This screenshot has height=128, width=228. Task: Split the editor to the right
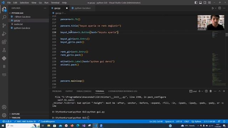point(219,8)
